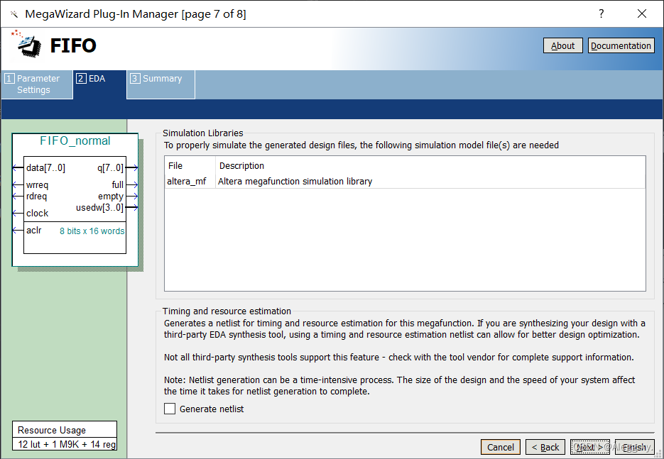This screenshot has height=459, width=664.
Task: Select the altera_mf file row
Action: tap(405, 182)
